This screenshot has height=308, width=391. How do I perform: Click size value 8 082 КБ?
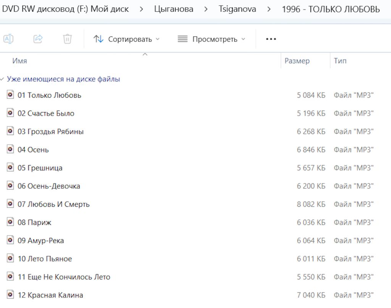click(x=311, y=204)
